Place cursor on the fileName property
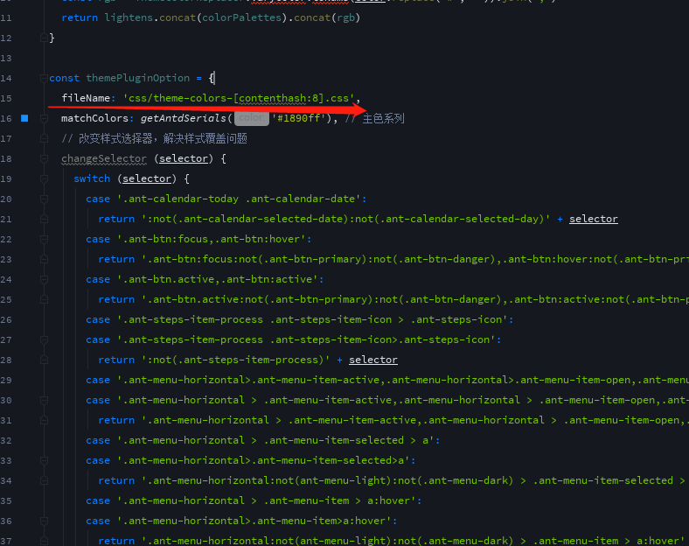The height and width of the screenshot is (546, 689). pos(86,98)
